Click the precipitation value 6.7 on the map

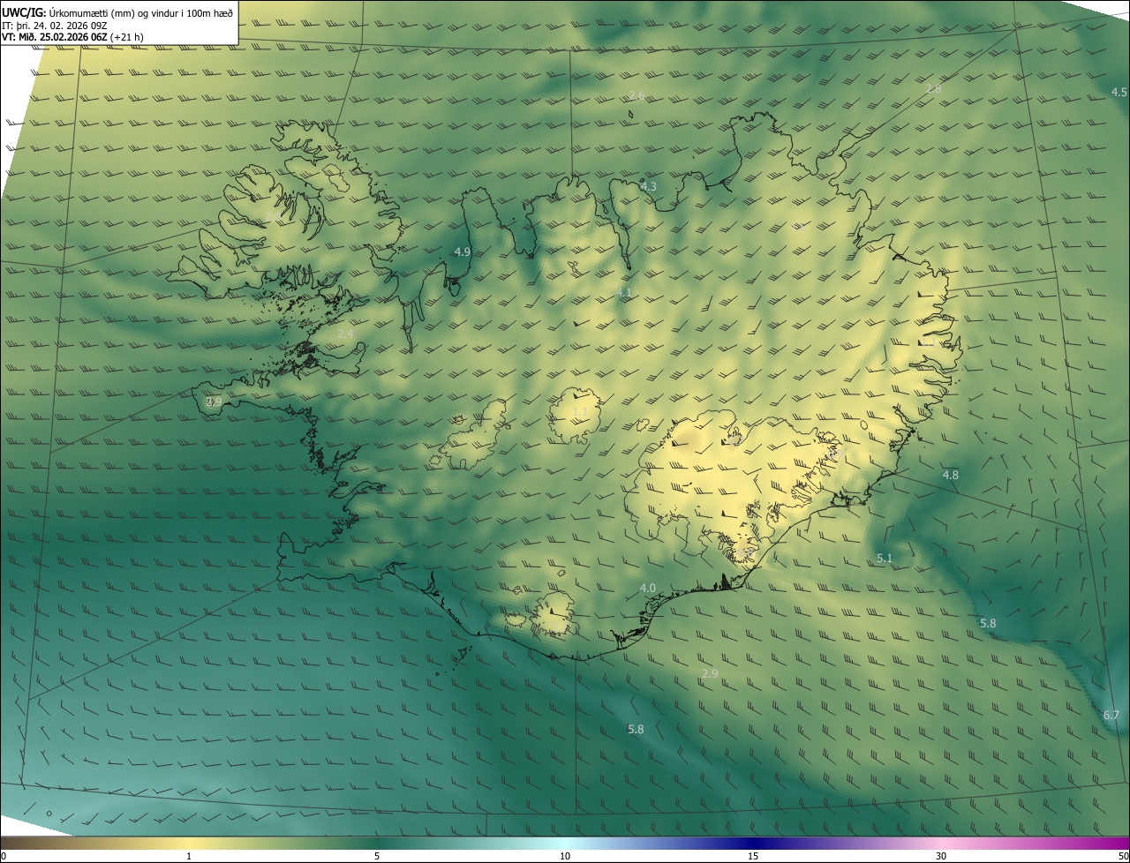tap(1111, 715)
